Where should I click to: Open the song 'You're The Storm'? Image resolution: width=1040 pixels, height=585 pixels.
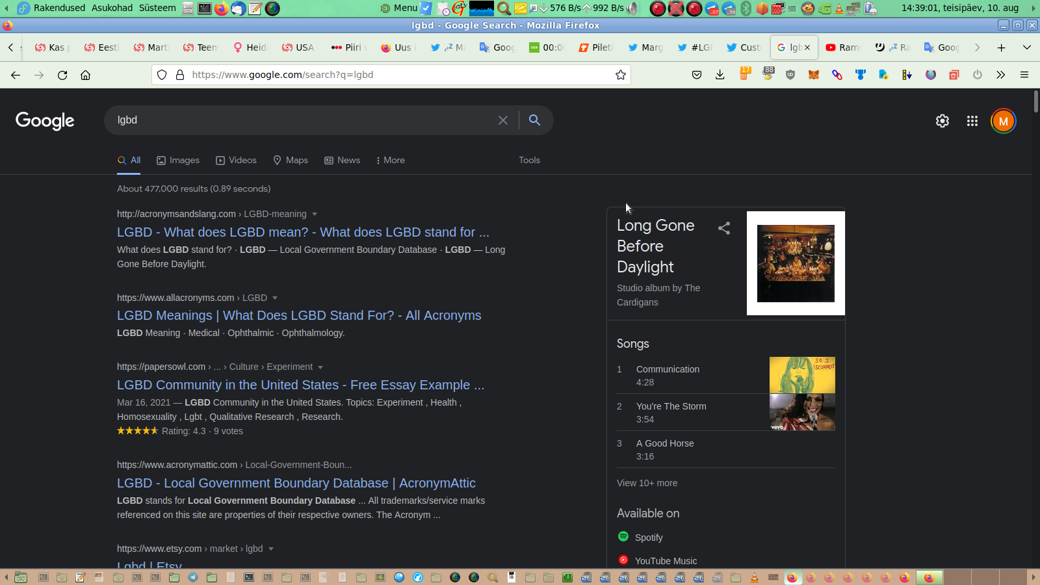[671, 406]
